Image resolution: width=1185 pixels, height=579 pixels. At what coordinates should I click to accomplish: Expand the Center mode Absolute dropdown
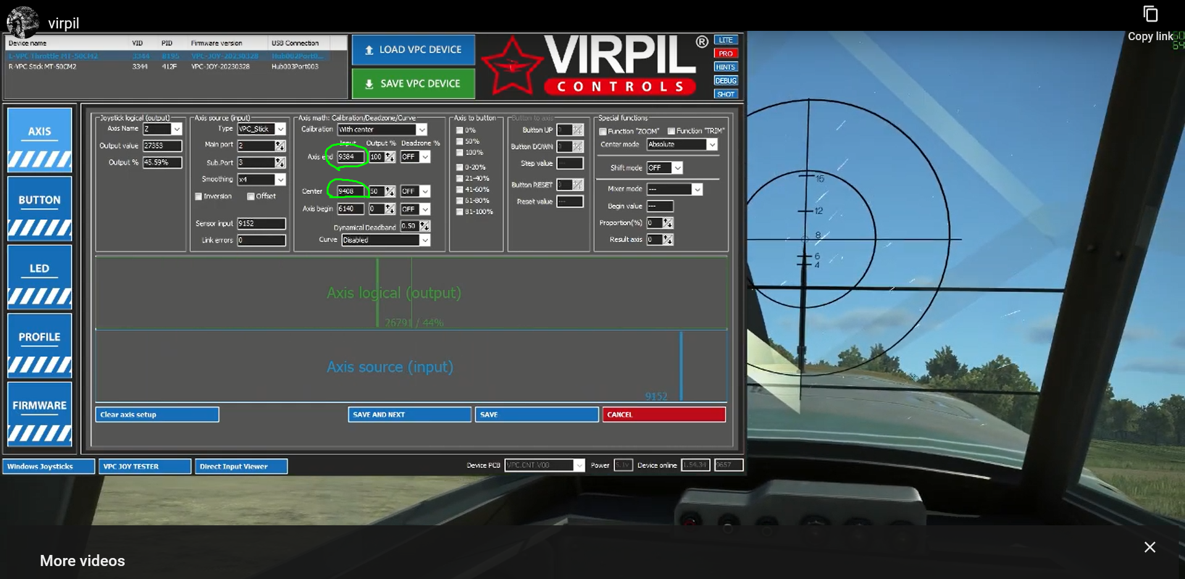pyautogui.click(x=682, y=144)
